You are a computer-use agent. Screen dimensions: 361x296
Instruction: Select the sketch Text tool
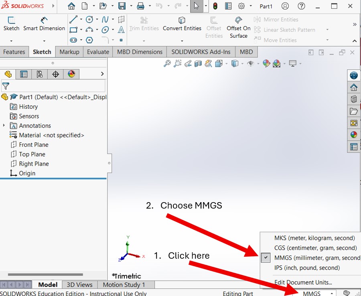[x=121, y=30]
